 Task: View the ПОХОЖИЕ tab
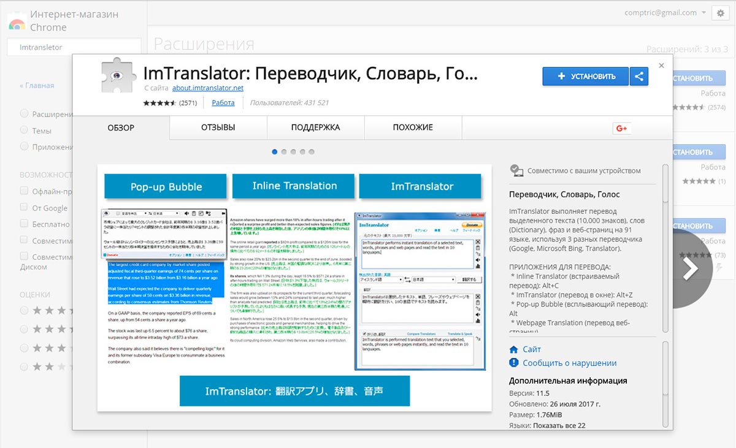(413, 127)
